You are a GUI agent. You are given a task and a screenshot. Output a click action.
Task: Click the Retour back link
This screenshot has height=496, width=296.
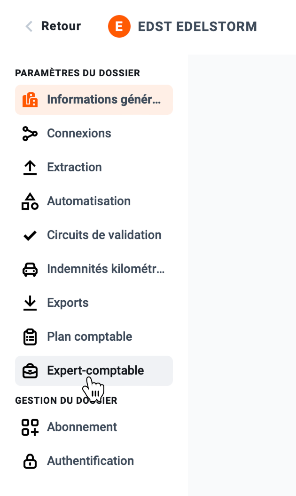pyautogui.click(x=53, y=26)
